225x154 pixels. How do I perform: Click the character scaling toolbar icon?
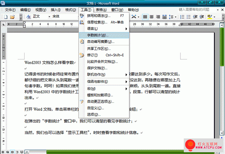134,17
